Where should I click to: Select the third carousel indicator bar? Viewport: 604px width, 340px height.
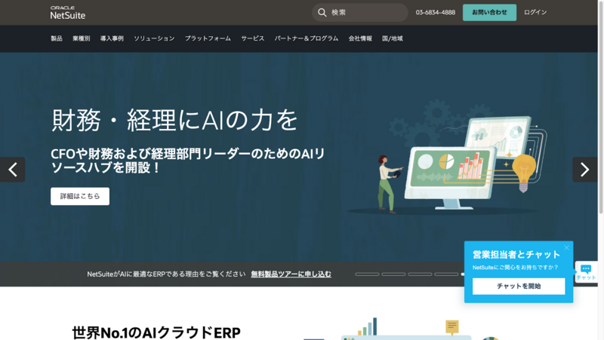420,274
